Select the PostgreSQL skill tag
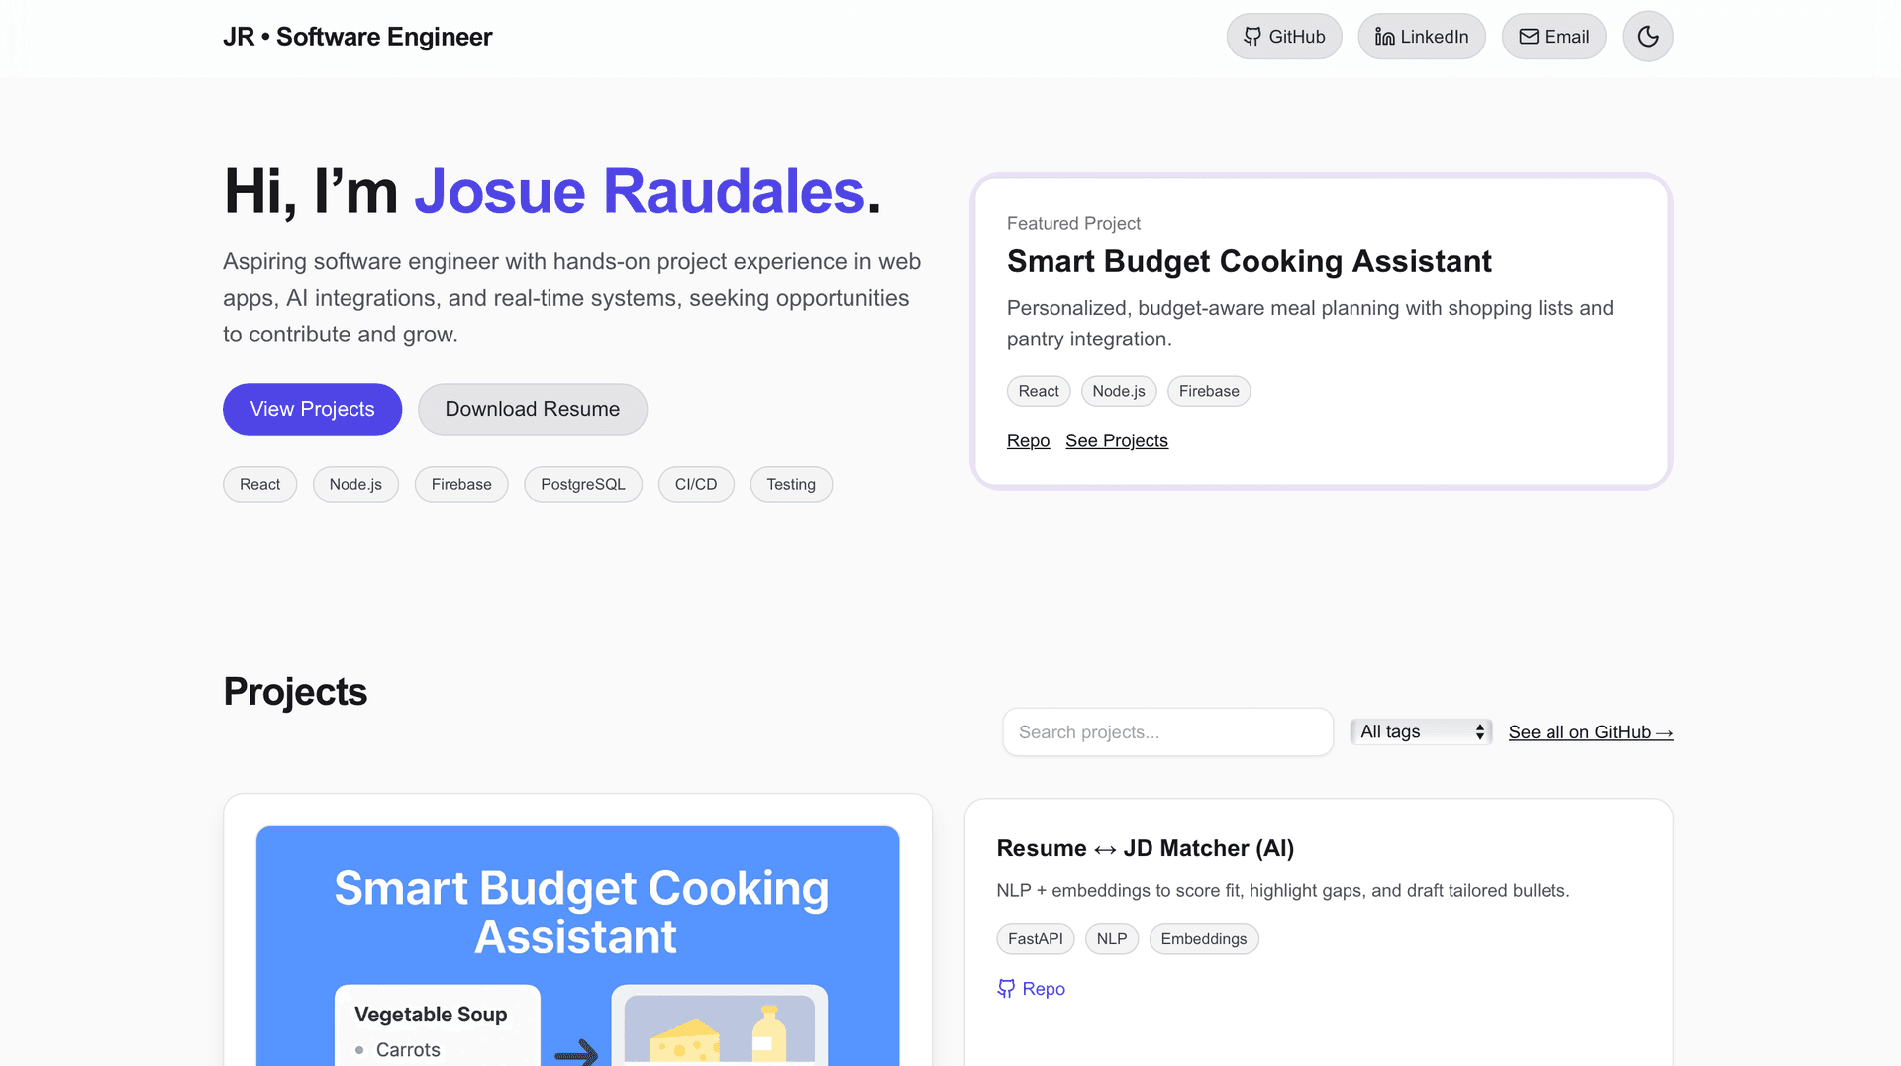 pyautogui.click(x=582, y=484)
